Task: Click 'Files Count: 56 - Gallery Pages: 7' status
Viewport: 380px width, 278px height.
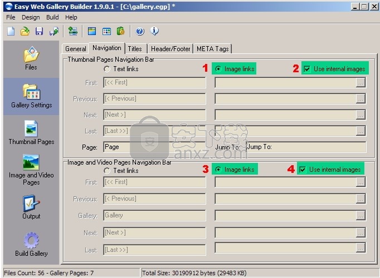Action: tap(49, 273)
